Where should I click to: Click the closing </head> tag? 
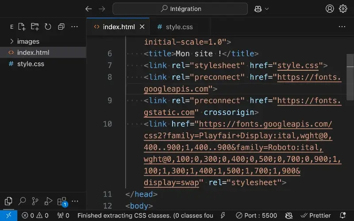click(x=141, y=194)
